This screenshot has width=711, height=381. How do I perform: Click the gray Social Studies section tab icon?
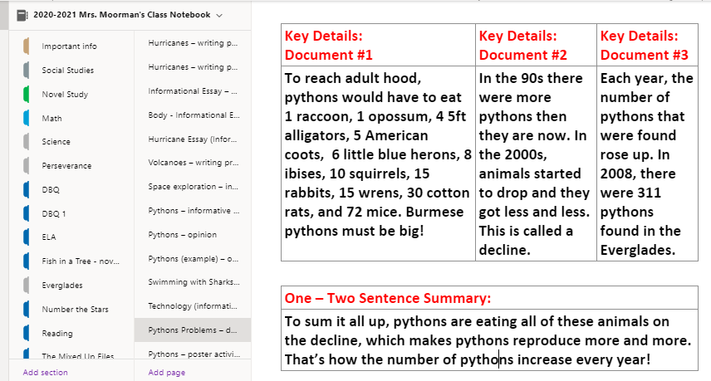click(x=27, y=71)
